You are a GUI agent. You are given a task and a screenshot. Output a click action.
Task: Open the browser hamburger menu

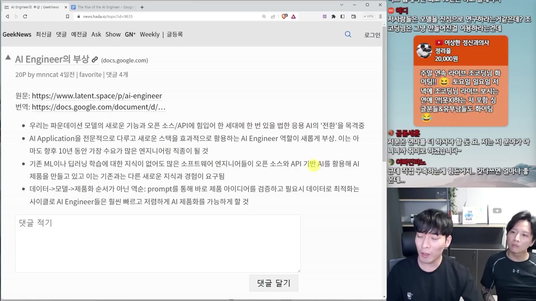click(x=380, y=16)
